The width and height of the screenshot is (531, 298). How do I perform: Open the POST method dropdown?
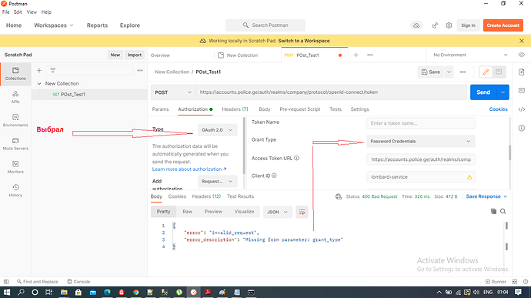click(x=173, y=92)
